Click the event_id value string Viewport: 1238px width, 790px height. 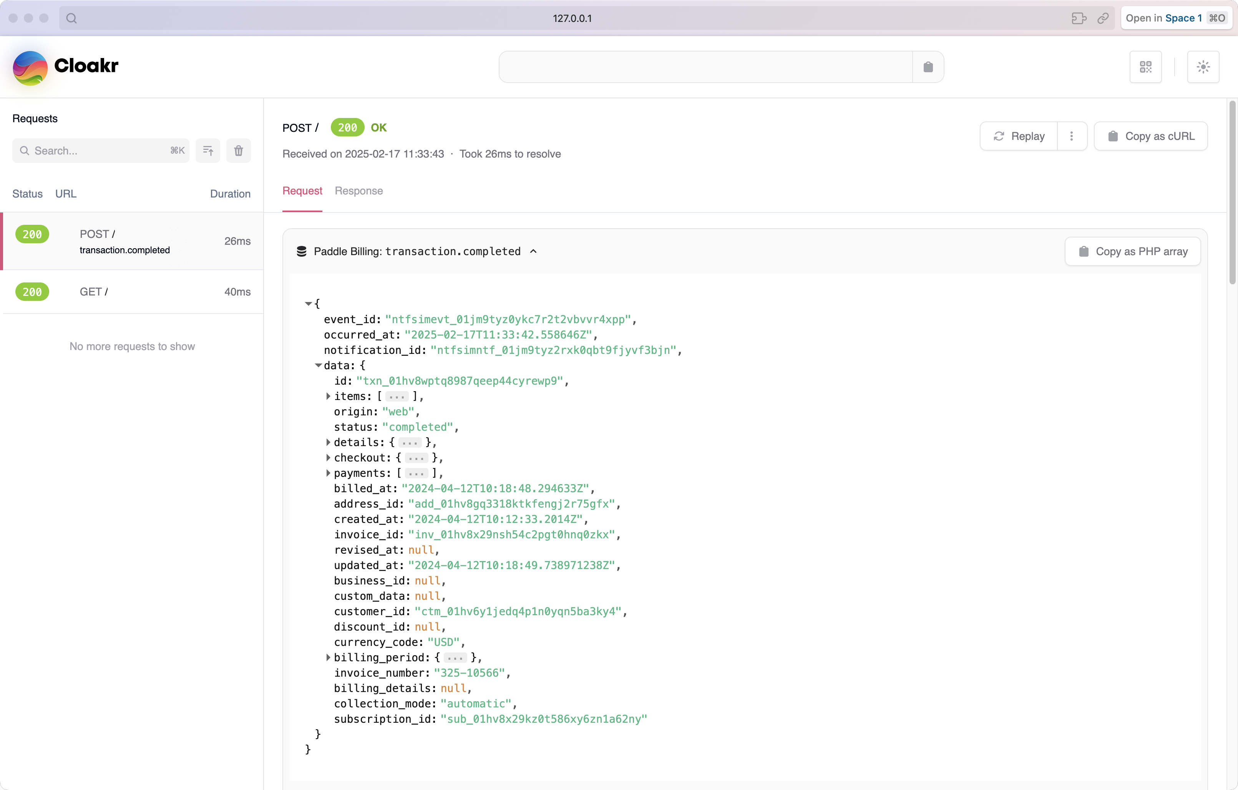pyautogui.click(x=508, y=319)
